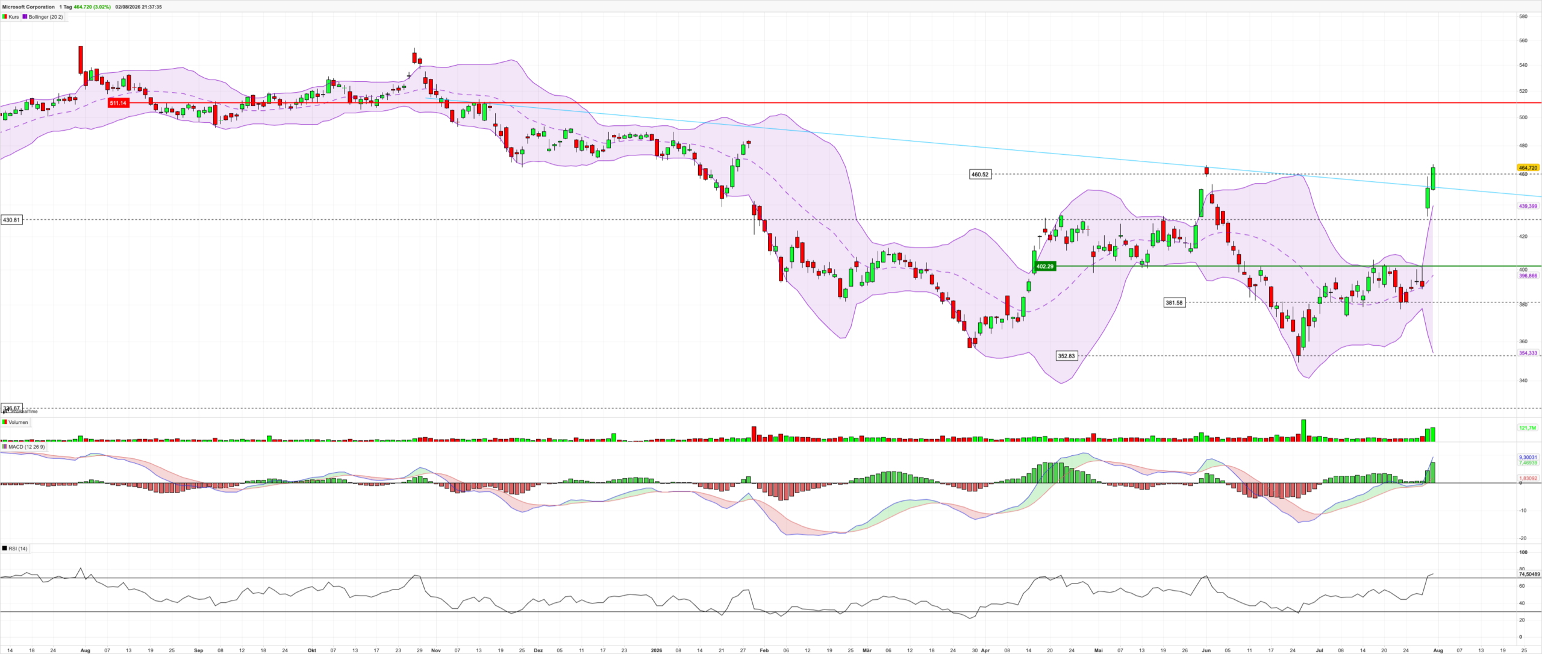This screenshot has height=654, width=1542.
Task: Click the latest green candlestick
Action: [x=1433, y=178]
